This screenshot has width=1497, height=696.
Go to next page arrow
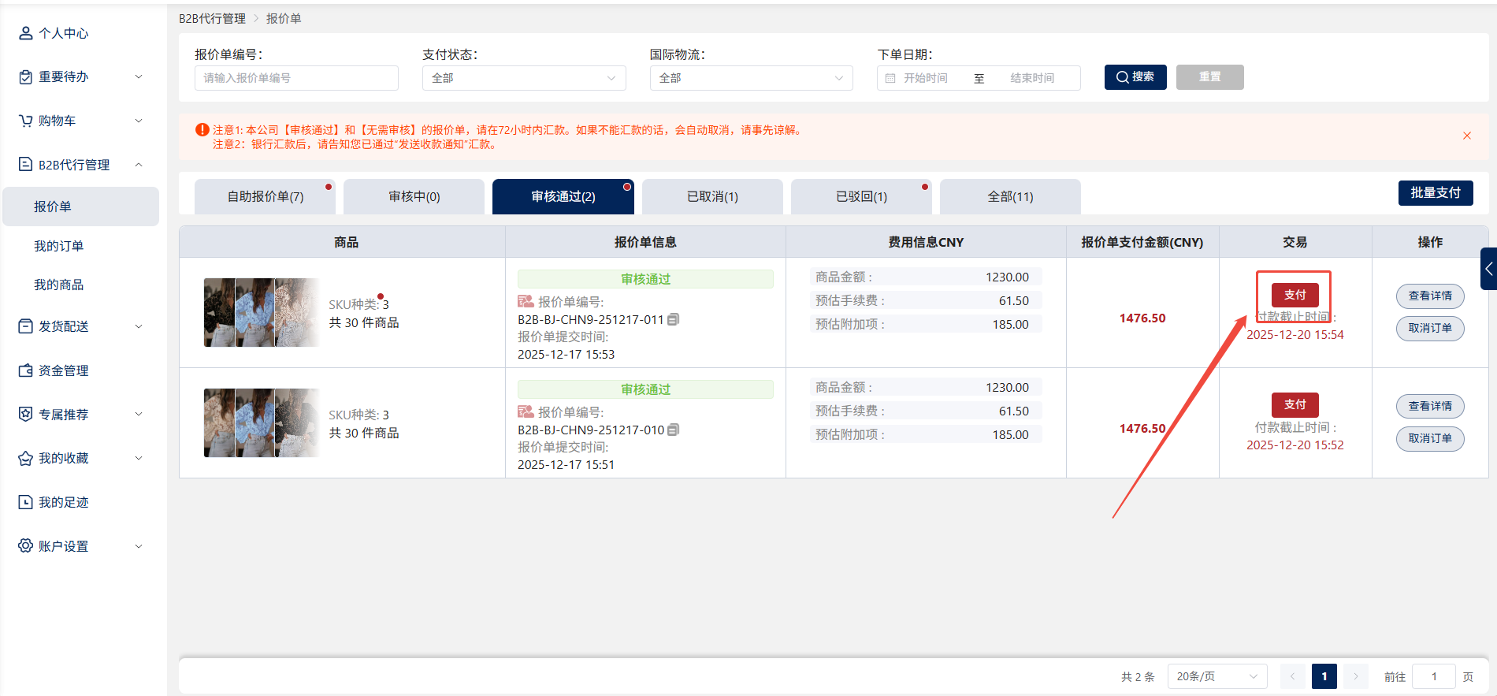(x=1355, y=676)
